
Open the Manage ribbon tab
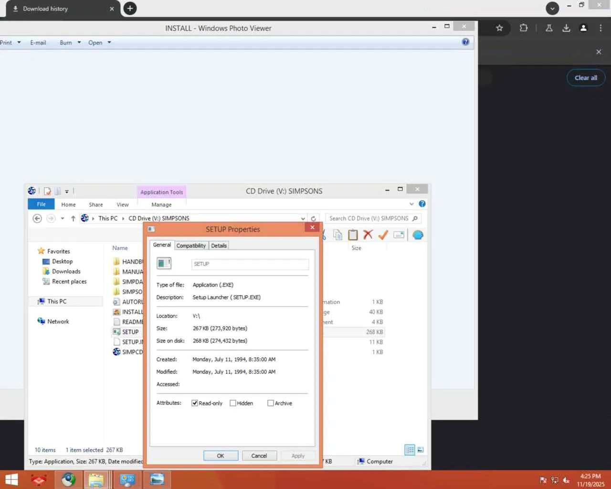click(161, 204)
